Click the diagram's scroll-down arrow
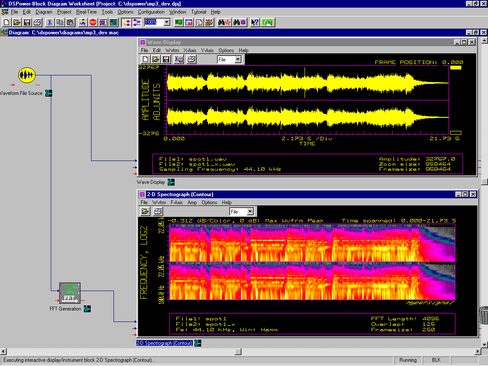The height and width of the screenshot is (366, 488). point(485,344)
